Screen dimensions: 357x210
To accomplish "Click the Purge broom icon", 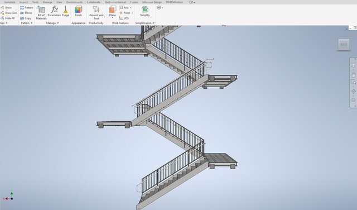I will tap(66, 11).
